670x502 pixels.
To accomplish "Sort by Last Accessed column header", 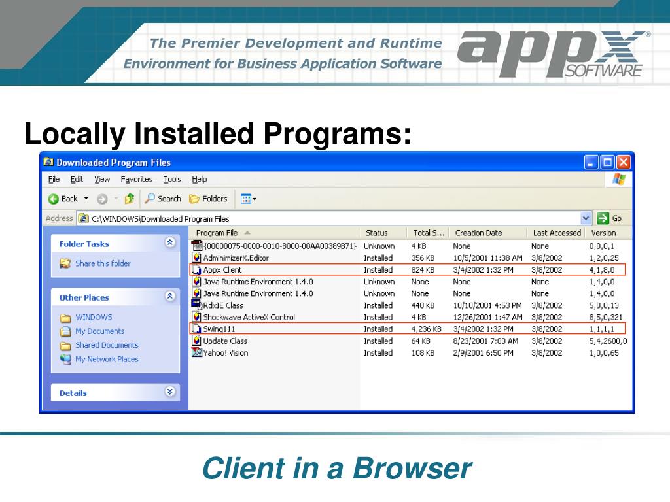I will (x=556, y=233).
